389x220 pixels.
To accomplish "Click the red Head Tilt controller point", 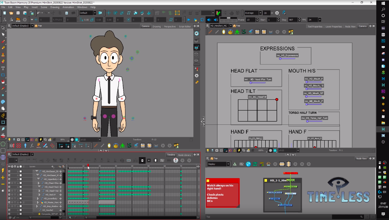I will tap(277, 99).
